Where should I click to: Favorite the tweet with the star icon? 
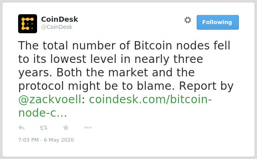click(66, 127)
